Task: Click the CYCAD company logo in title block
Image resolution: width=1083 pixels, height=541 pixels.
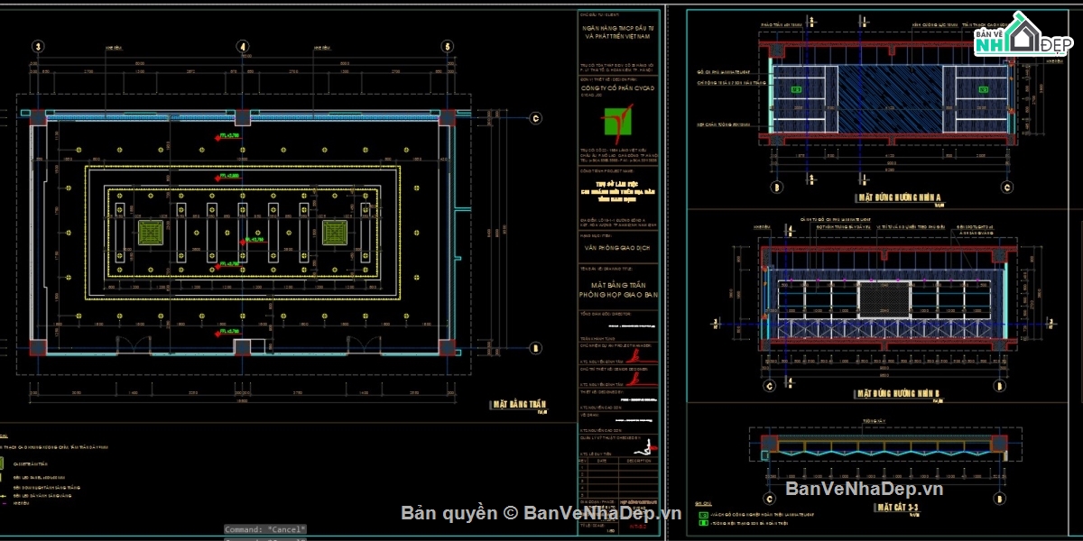Action: [619, 120]
